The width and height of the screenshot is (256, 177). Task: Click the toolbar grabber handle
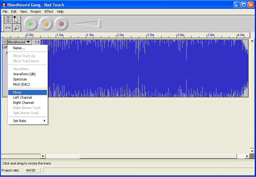tap(2, 23)
